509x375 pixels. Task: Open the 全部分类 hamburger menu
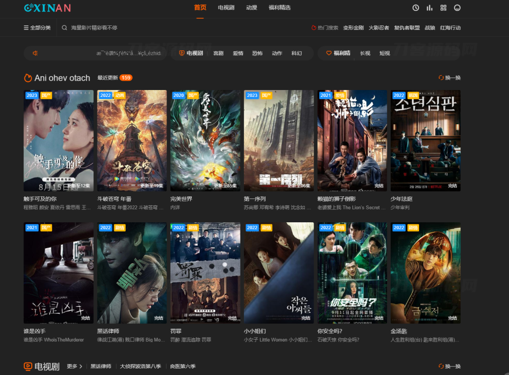click(x=37, y=27)
